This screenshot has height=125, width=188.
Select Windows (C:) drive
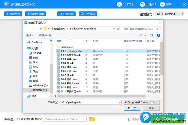pos(38,86)
